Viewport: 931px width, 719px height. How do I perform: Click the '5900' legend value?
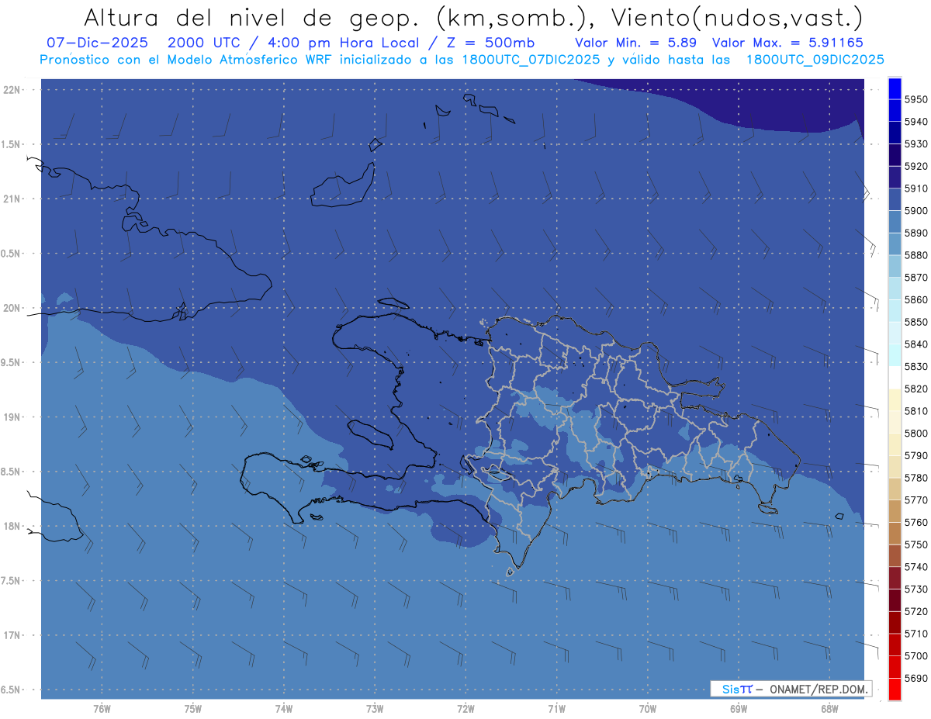point(915,211)
